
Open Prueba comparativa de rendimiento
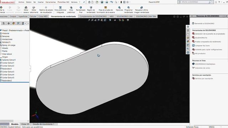pyautogui.click(x=208, y=42)
